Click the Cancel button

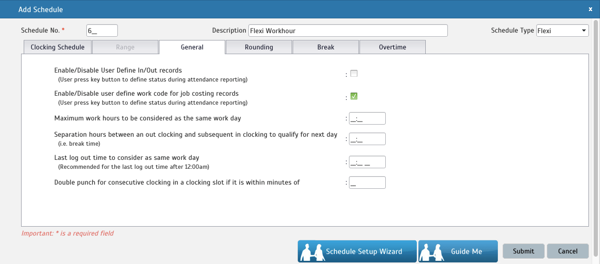click(567, 251)
